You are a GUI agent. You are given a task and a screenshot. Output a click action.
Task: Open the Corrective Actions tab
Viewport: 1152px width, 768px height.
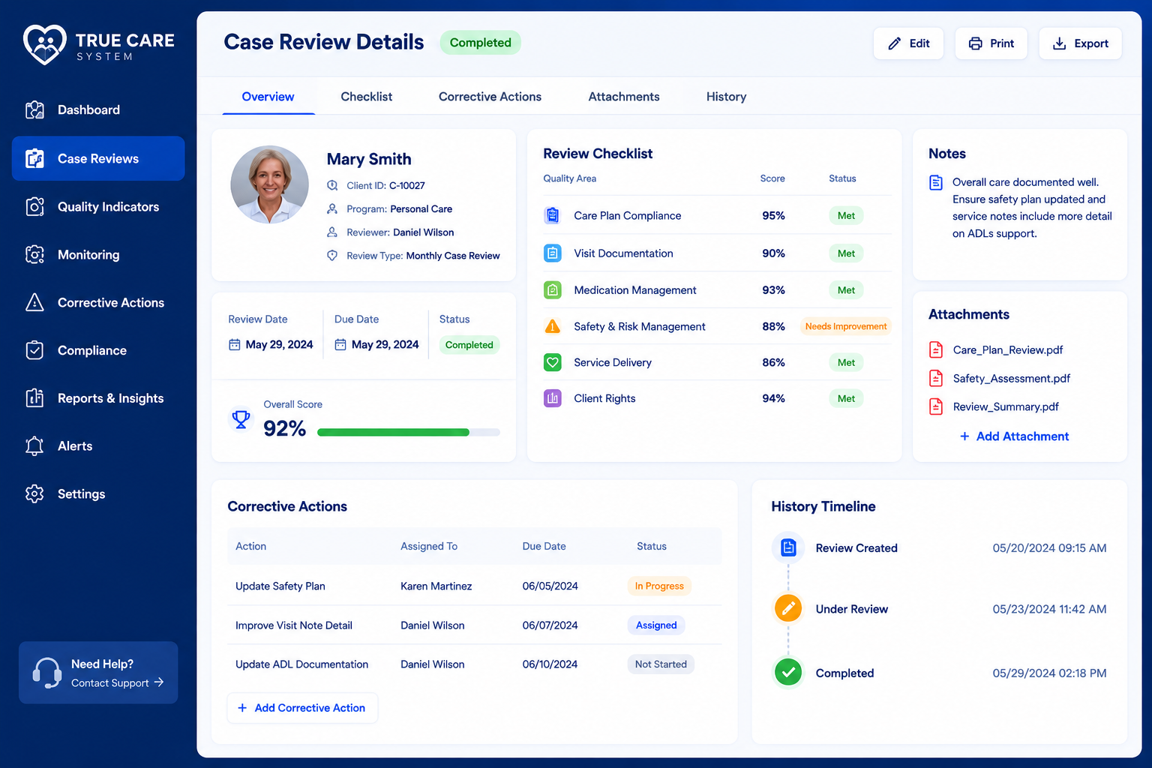(x=490, y=97)
